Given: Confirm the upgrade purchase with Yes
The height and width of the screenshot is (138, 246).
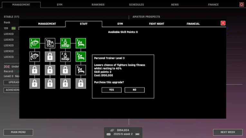Looking at the screenshot, I should [x=111, y=90].
